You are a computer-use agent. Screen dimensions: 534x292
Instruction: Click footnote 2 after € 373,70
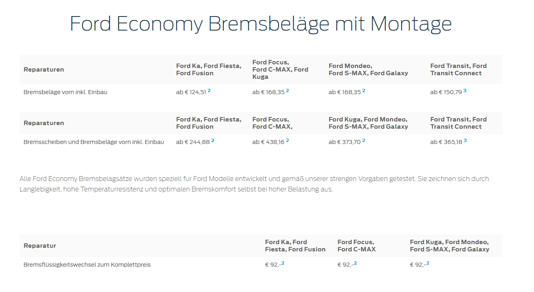tap(364, 140)
